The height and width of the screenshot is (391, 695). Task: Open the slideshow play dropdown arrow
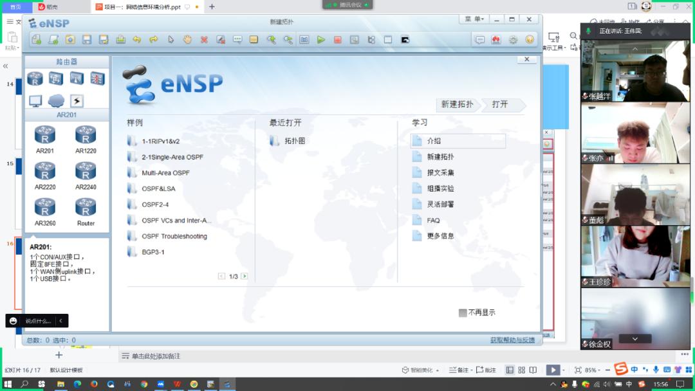coord(563,370)
